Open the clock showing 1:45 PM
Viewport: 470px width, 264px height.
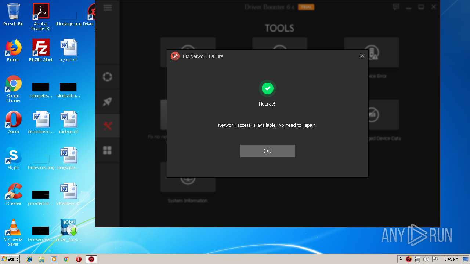coord(451,259)
